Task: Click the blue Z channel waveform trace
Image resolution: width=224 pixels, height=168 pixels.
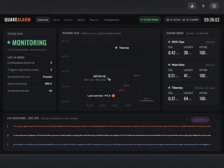Action: click(112, 144)
